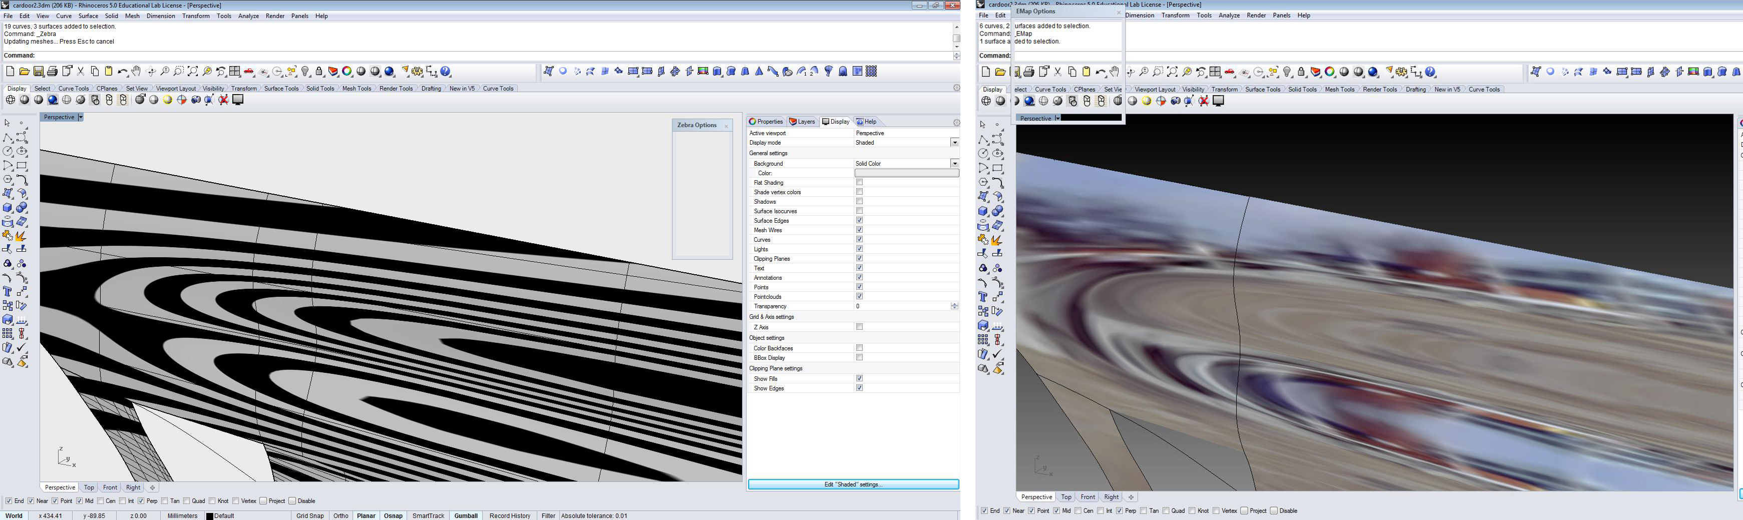Toggle the Shadows checkbox
This screenshot has width=1743, height=520.
point(859,202)
